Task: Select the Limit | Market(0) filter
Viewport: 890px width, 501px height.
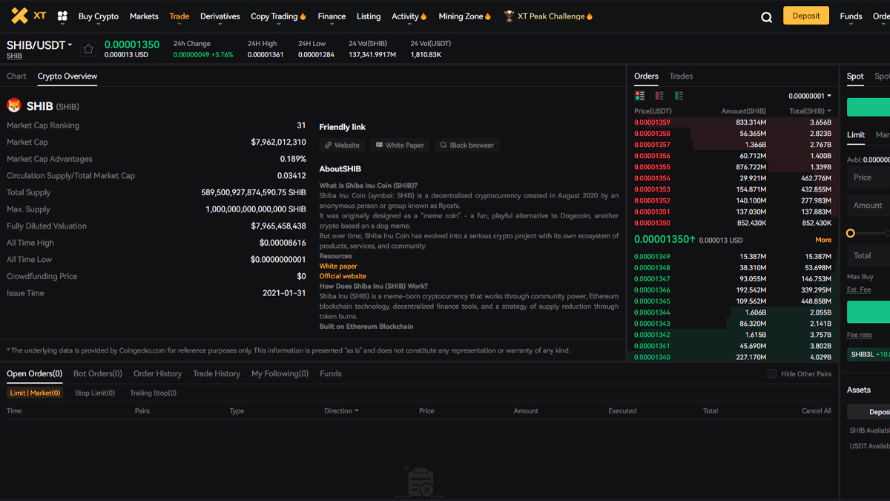Action: pyautogui.click(x=35, y=393)
